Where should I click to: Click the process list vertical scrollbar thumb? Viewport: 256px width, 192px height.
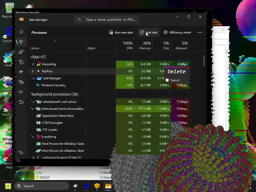(204, 61)
